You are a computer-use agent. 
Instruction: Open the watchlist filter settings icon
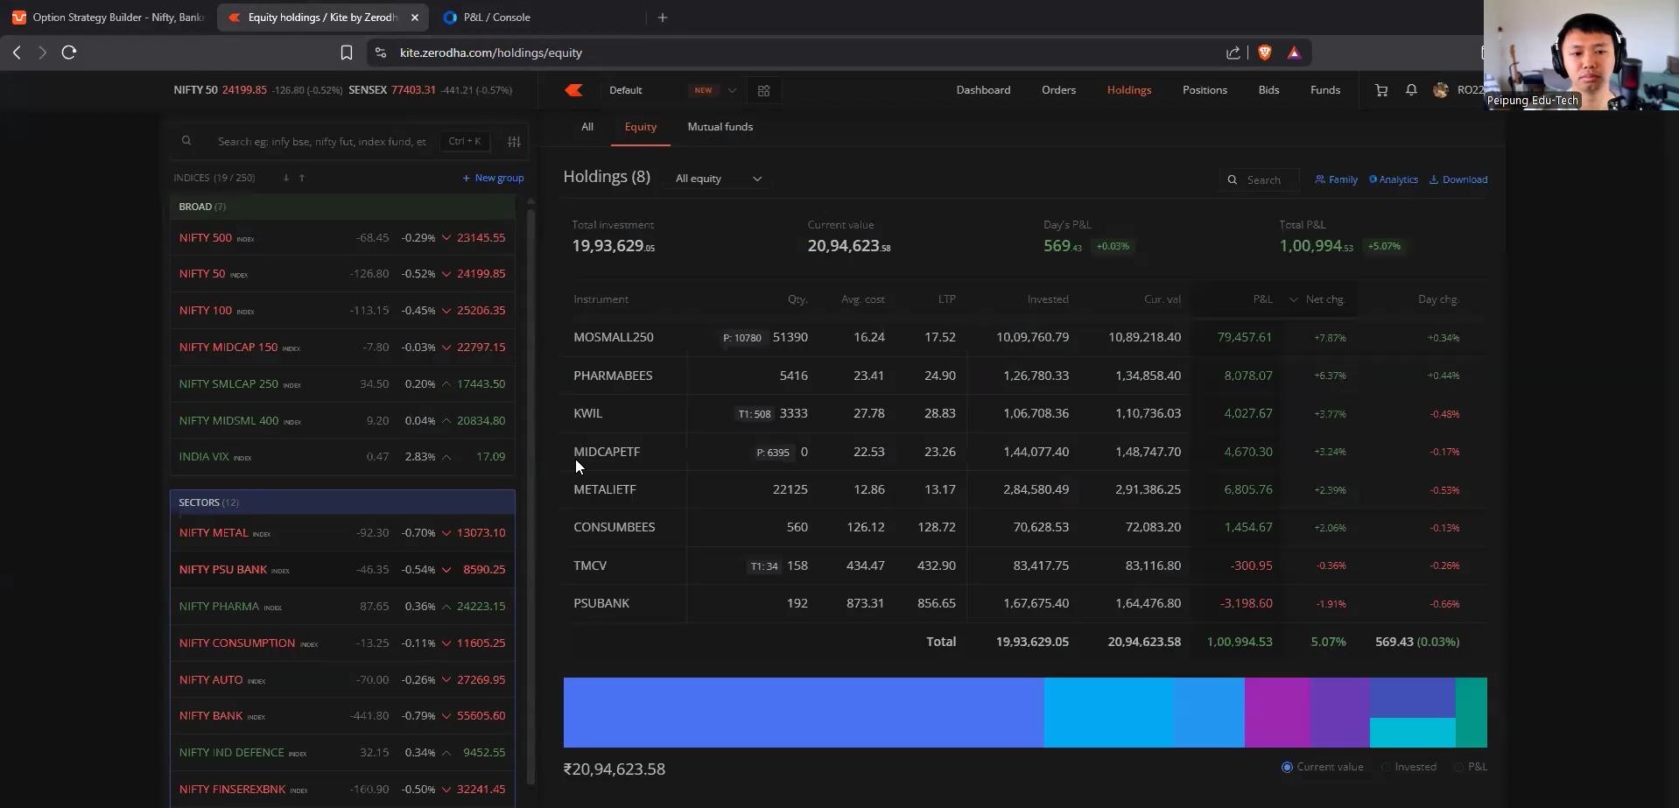click(514, 141)
